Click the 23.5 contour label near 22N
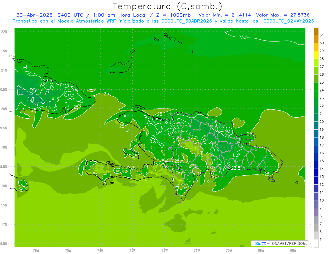 click(243, 38)
